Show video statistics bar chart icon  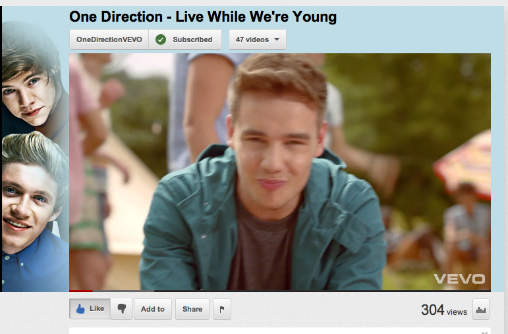pyautogui.click(x=481, y=310)
